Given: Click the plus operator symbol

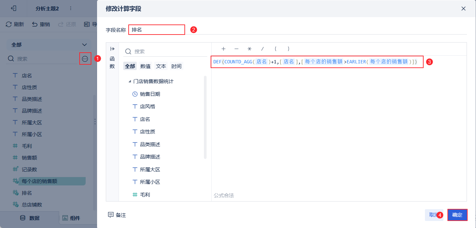Looking at the screenshot, I should tap(223, 49).
